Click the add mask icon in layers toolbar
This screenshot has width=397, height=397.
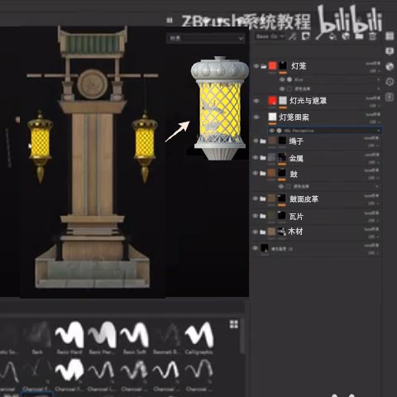click(306, 36)
